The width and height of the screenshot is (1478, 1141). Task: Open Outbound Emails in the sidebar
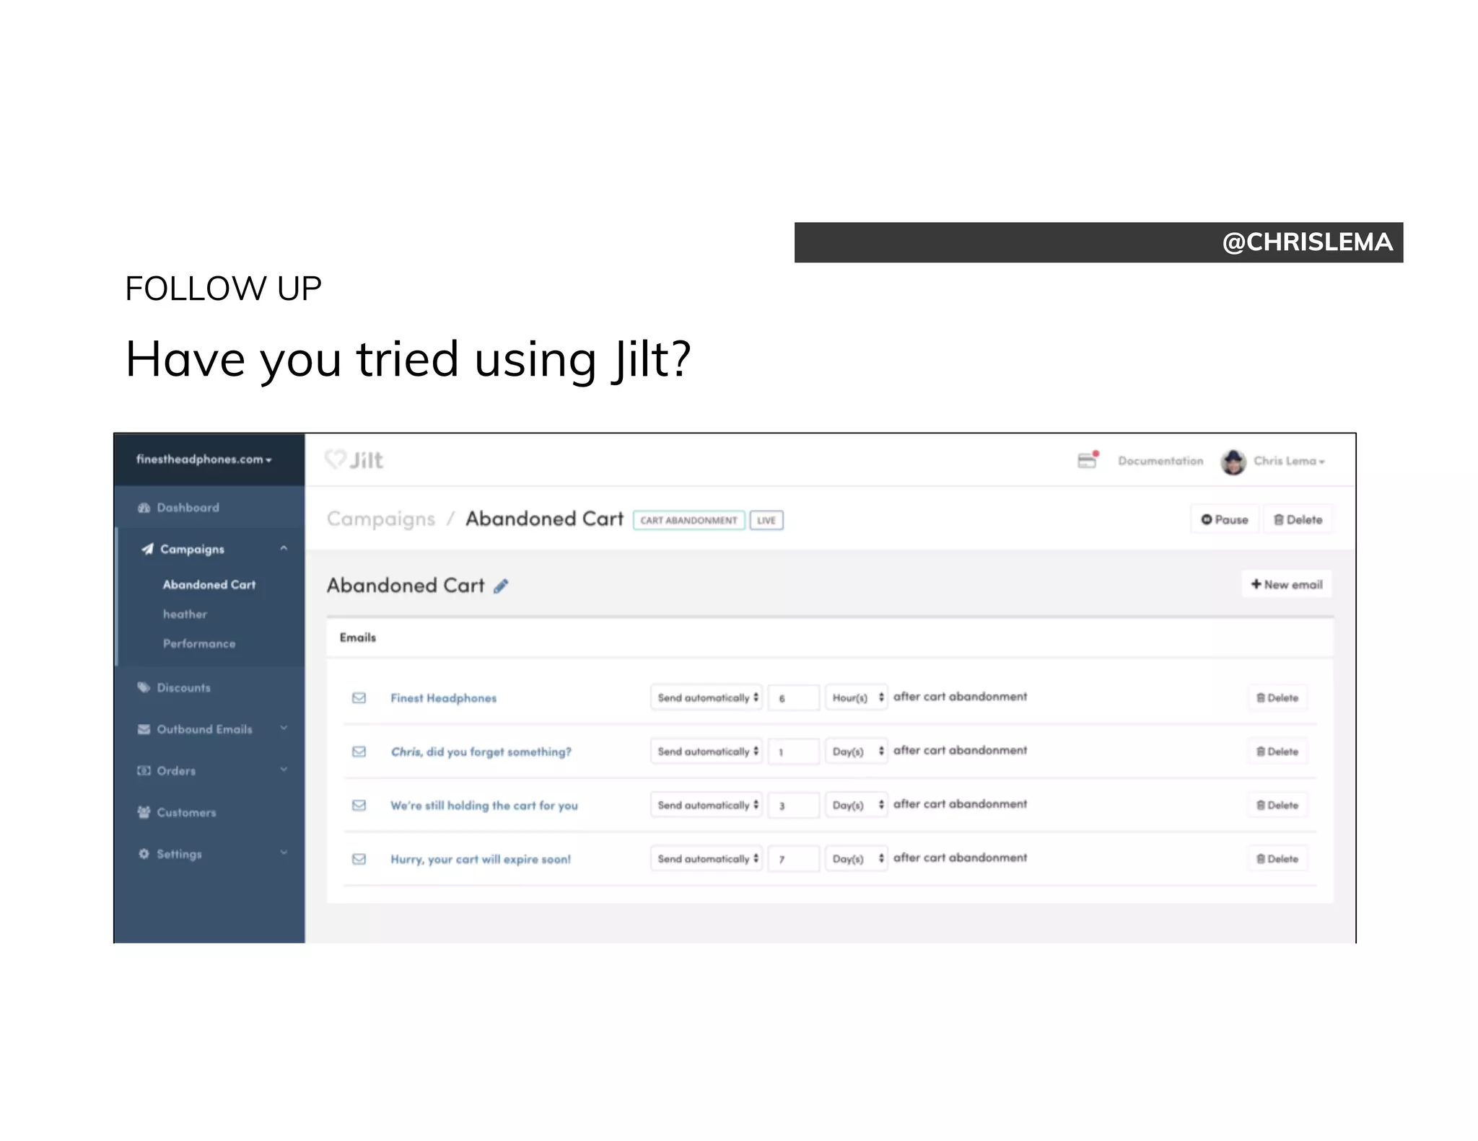click(205, 730)
